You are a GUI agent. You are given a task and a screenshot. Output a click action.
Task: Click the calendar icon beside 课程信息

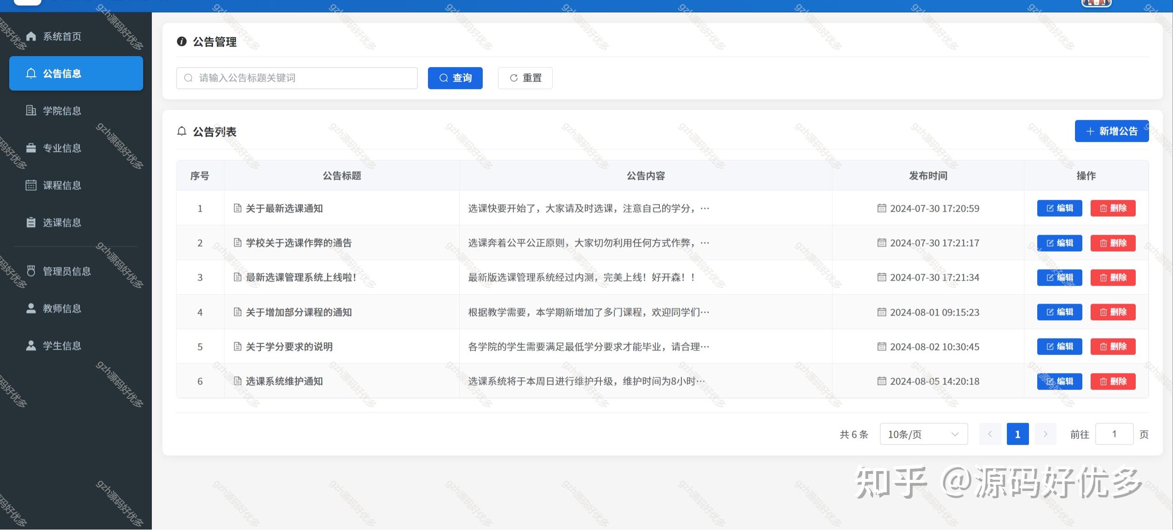pyautogui.click(x=31, y=185)
